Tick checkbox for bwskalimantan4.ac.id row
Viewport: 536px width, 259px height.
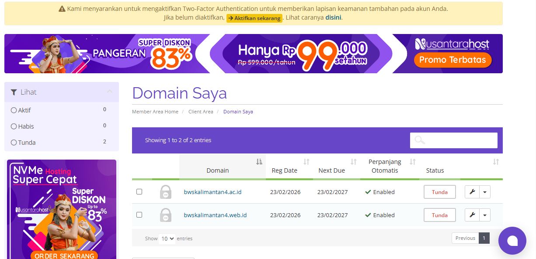(139, 191)
